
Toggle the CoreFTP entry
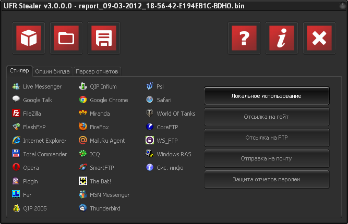pyautogui.click(x=162, y=127)
